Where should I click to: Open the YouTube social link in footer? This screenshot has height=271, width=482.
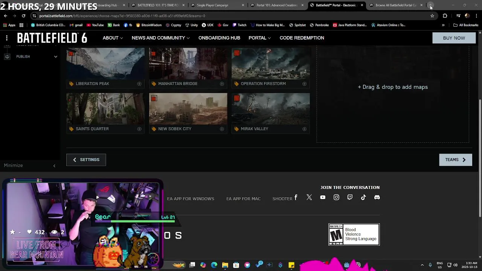coord(323,197)
